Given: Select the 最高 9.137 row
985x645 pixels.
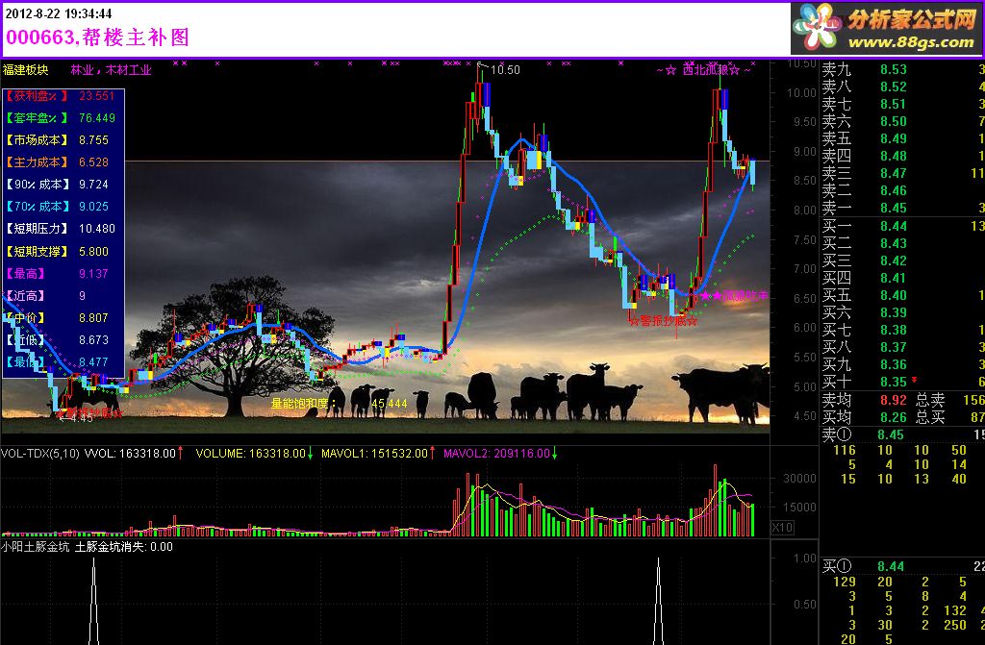Looking at the screenshot, I should point(57,273).
